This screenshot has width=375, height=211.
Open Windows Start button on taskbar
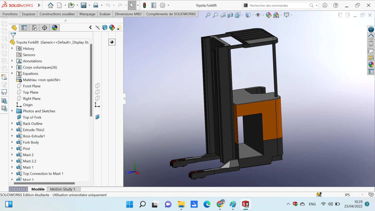tap(129, 204)
